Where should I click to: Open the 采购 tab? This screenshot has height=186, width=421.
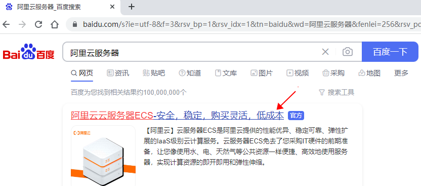tap(333, 73)
